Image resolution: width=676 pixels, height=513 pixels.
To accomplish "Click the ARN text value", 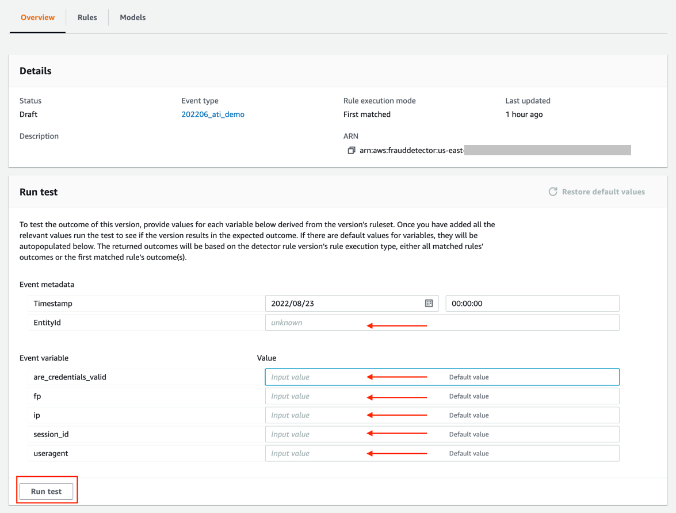I will coord(411,151).
